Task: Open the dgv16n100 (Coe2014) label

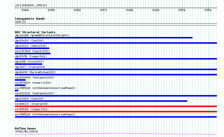Action: tap(29, 40)
